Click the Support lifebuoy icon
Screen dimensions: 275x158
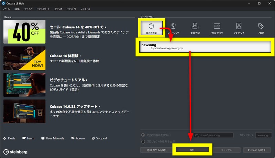pos(93,138)
